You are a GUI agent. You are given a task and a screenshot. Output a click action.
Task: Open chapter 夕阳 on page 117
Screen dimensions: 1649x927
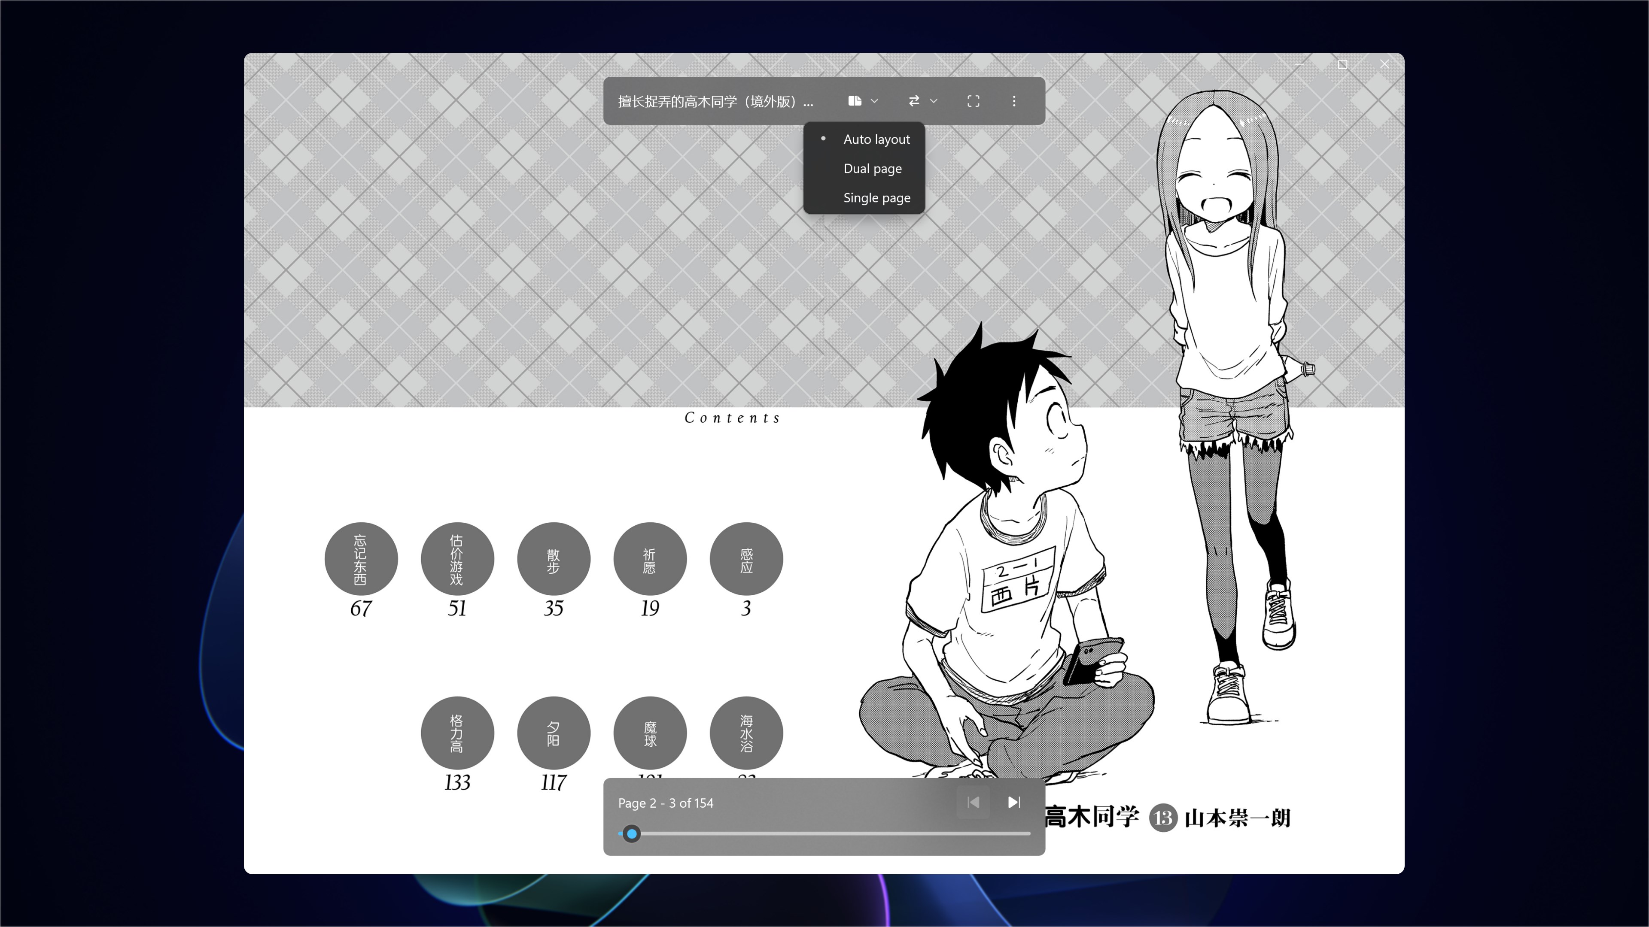coord(554,733)
